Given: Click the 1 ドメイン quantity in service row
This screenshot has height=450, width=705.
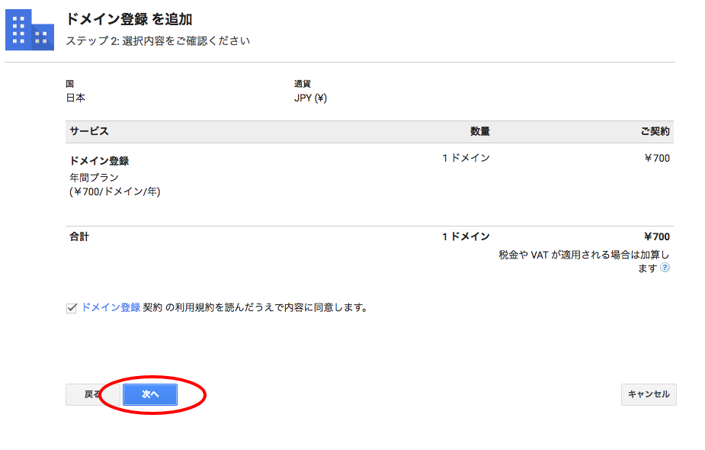Looking at the screenshot, I should pyautogui.click(x=466, y=159).
